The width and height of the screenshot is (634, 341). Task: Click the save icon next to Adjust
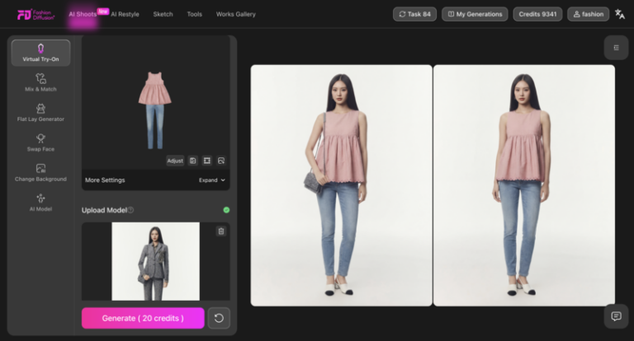click(193, 161)
